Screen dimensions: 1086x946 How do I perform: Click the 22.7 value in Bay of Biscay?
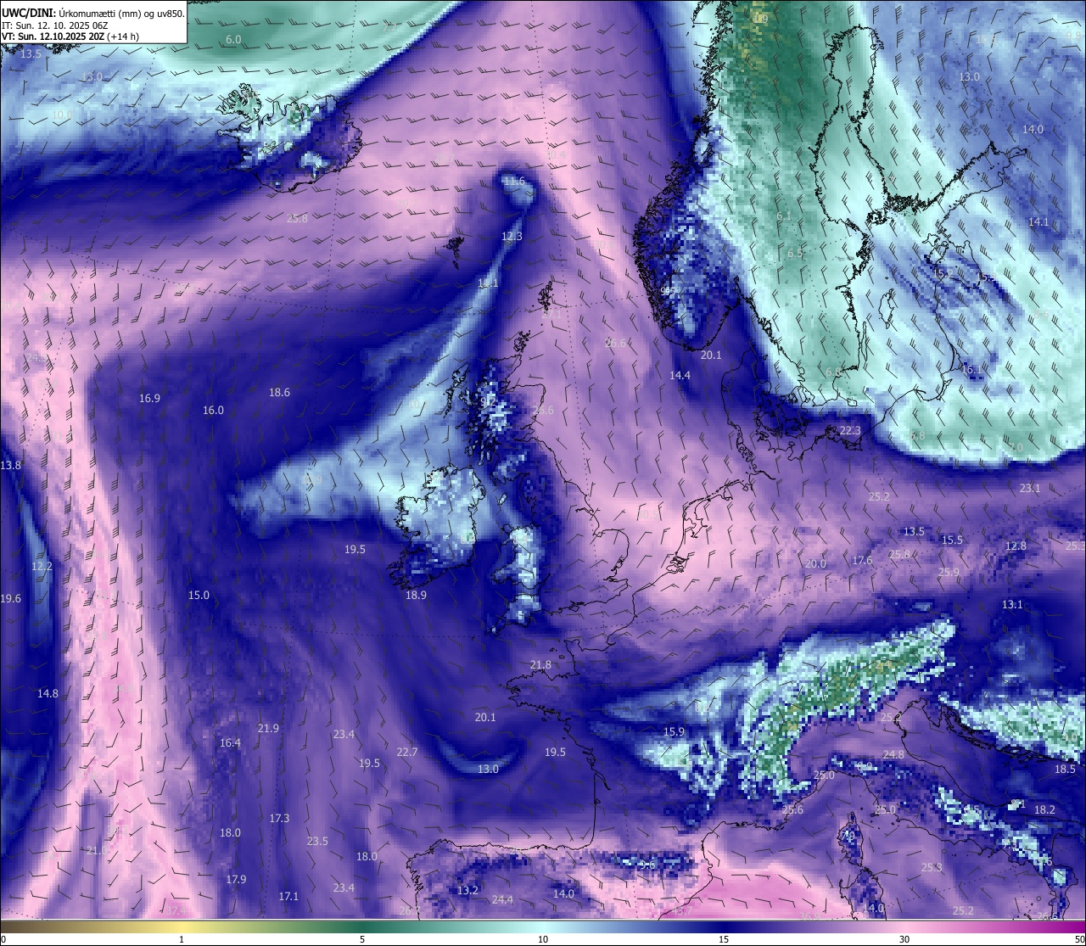(x=407, y=752)
